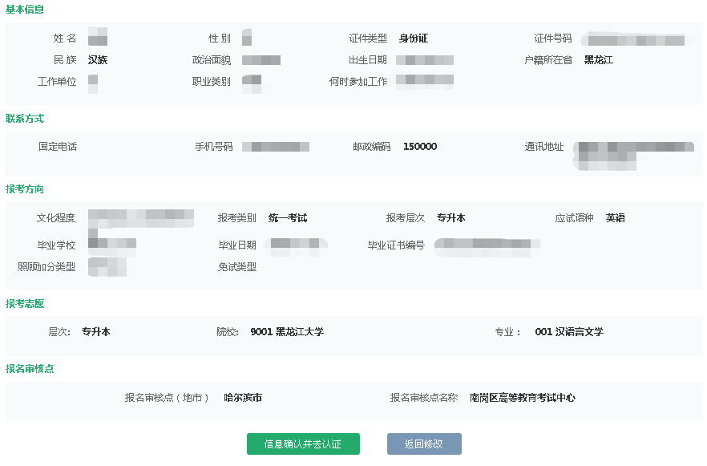Select the 基本信息 section heading
707x466 pixels.
25,10
